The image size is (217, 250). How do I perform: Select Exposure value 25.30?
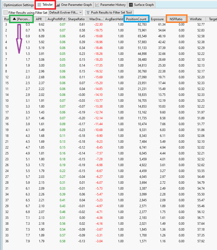[x=162, y=65]
